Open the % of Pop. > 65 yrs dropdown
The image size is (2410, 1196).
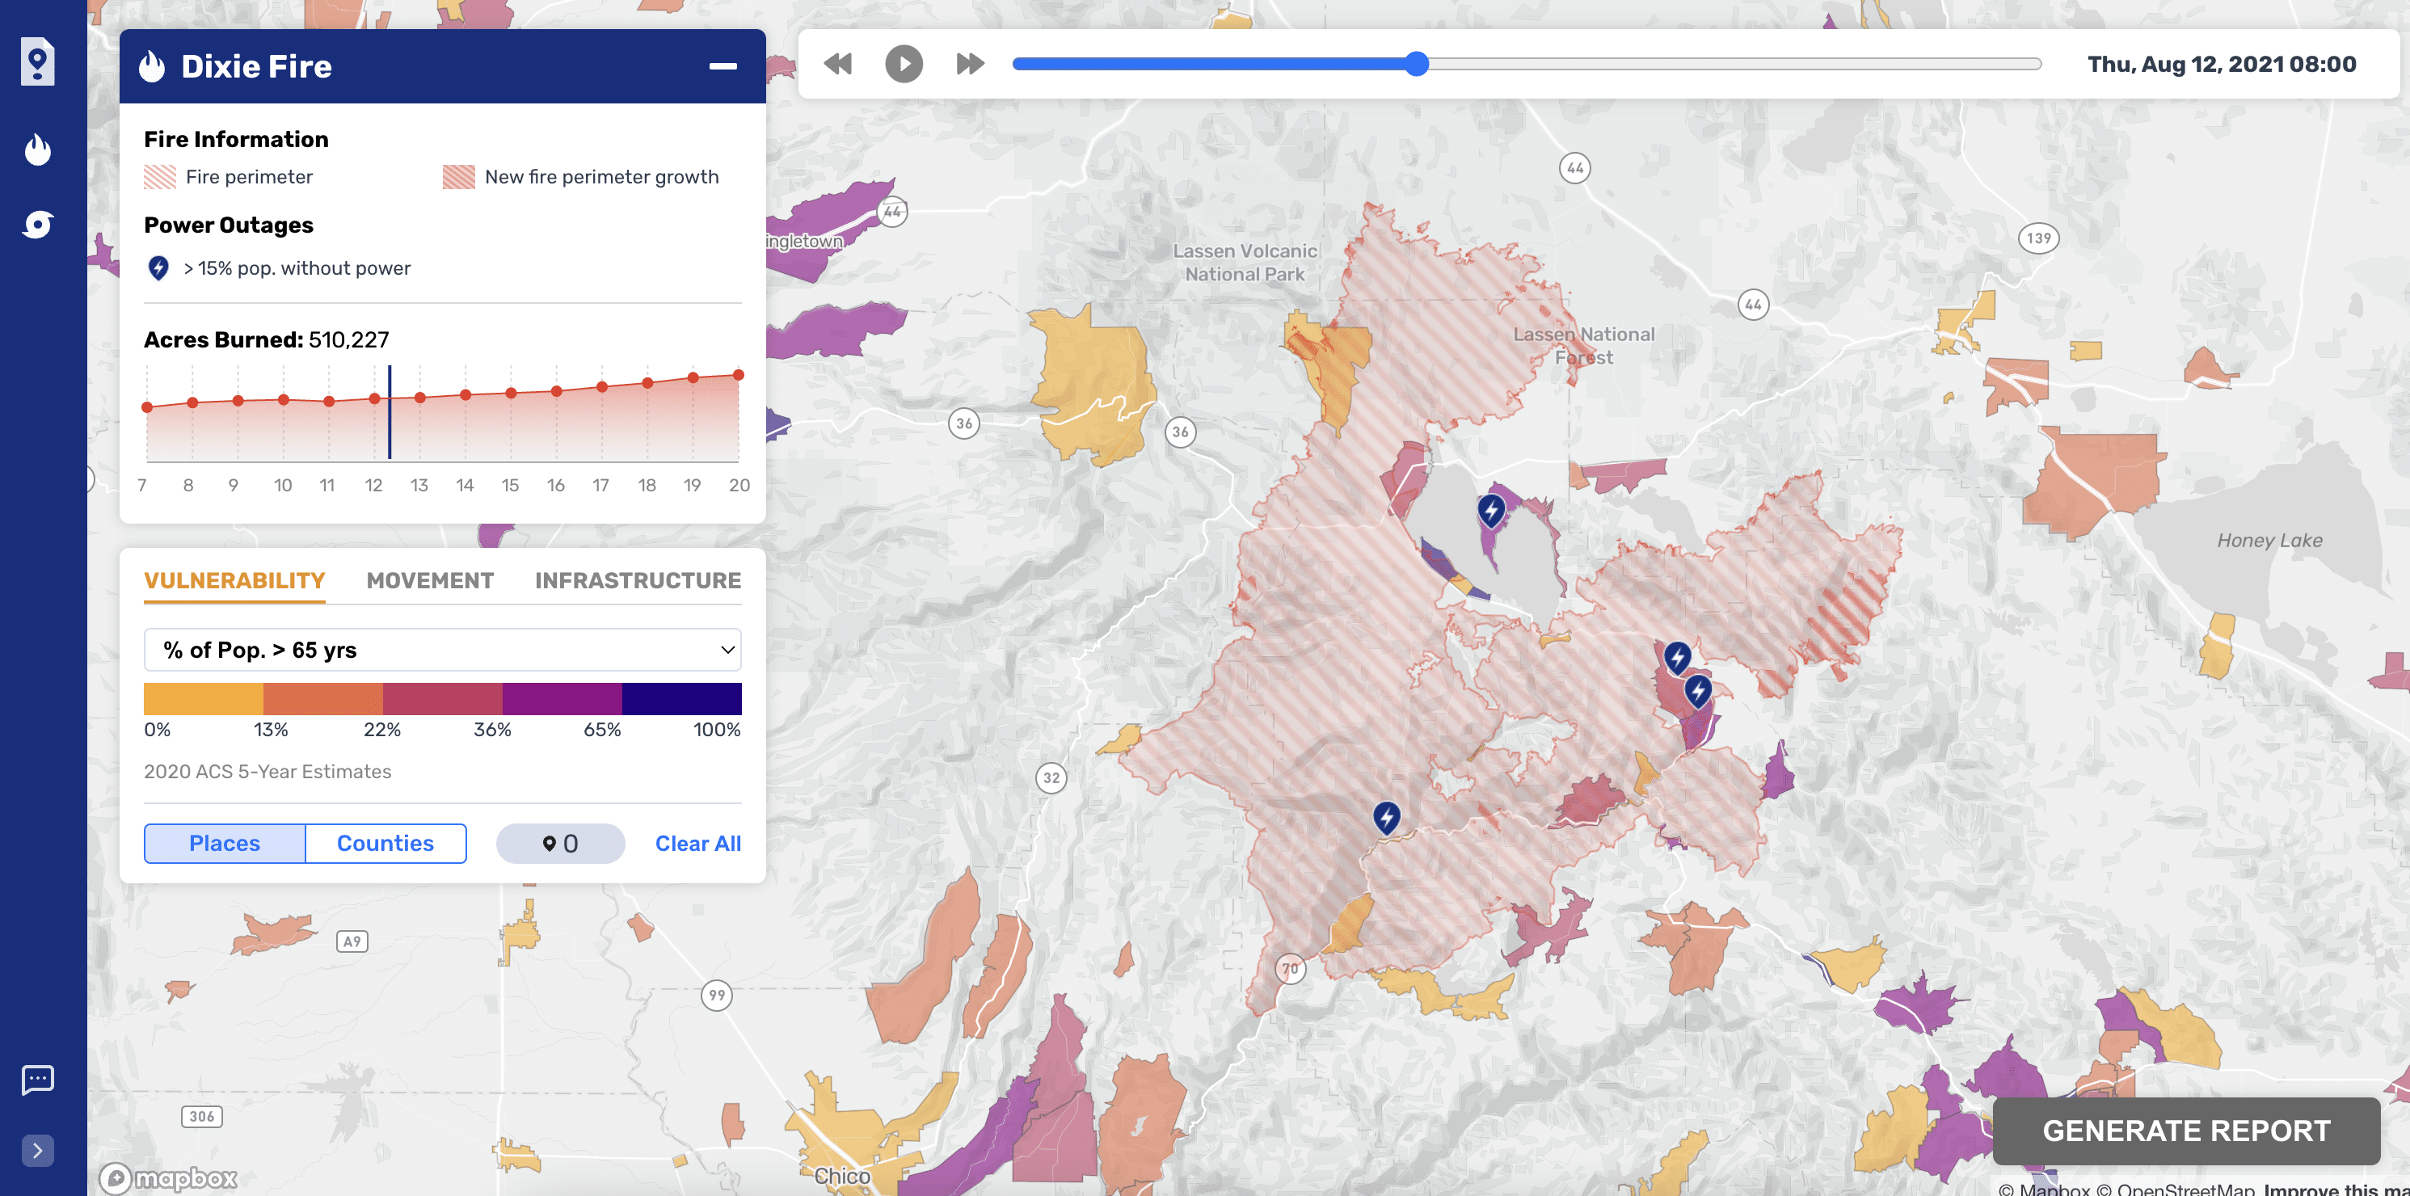(x=443, y=650)
